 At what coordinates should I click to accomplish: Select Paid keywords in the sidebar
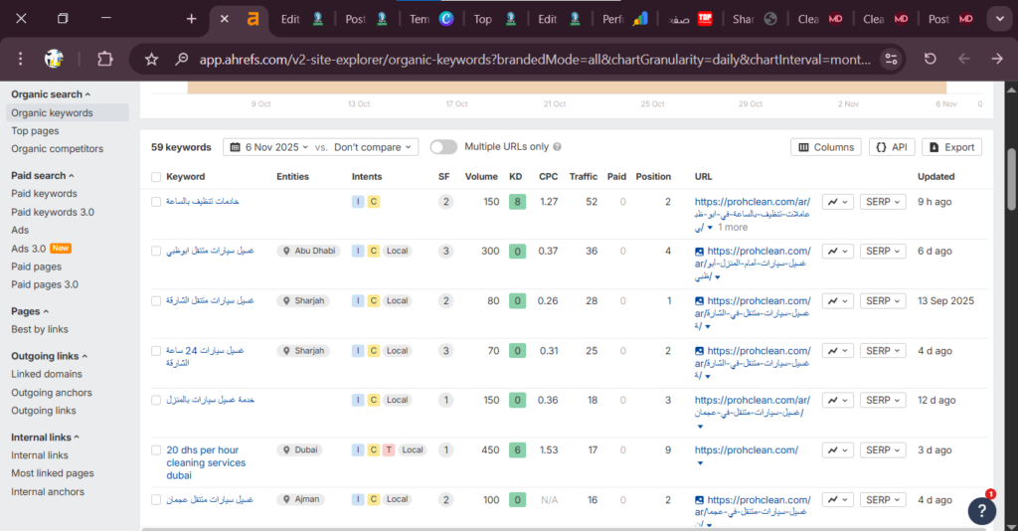pos(44,194)
